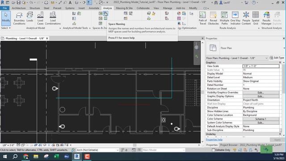Open the Manage ribbon tab
The image size is (286, 161).
click(168, 8)
